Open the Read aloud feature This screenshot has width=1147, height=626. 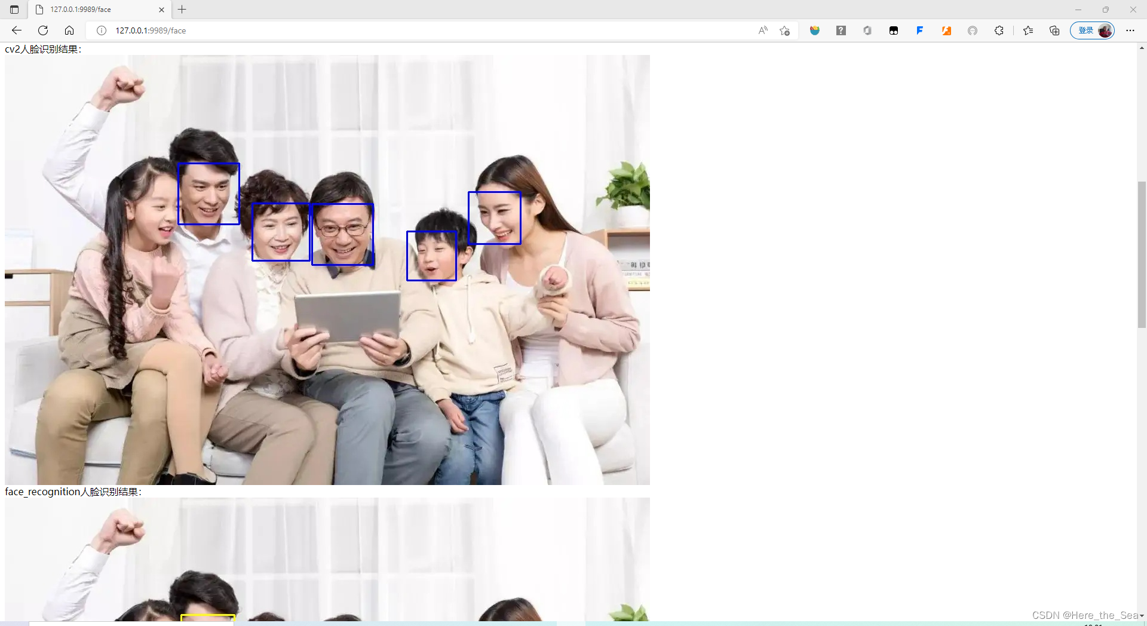(x=763, y=30)
